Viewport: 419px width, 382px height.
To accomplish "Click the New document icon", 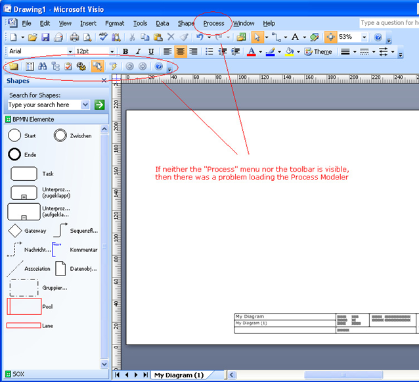I will (x=13, y=37).
